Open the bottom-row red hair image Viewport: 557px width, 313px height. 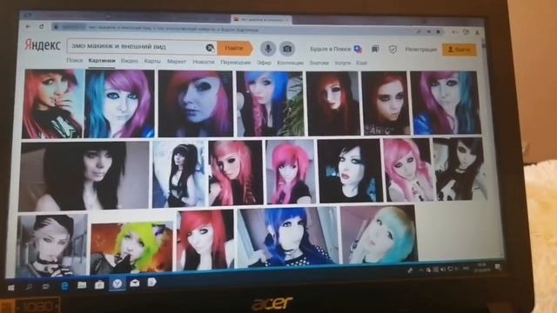point(205,240)
